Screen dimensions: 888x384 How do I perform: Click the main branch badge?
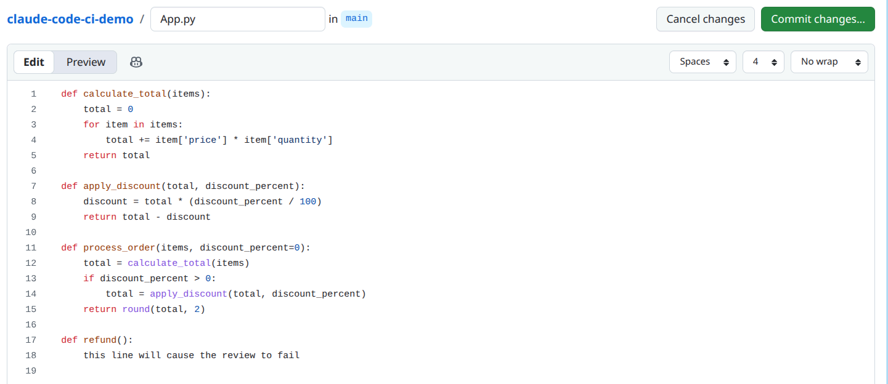click(x=356, y=18)
